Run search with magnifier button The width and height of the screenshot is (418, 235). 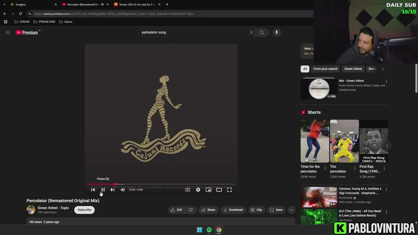(262, 32)
